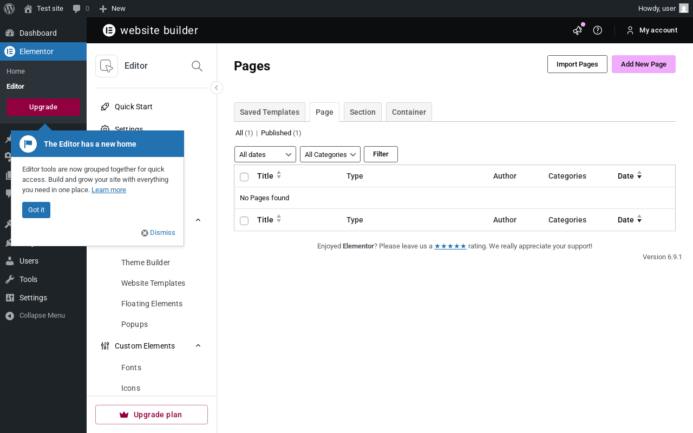Click the Elementor logo in header
Screen dimensions: 693x433
click(109, 30)
